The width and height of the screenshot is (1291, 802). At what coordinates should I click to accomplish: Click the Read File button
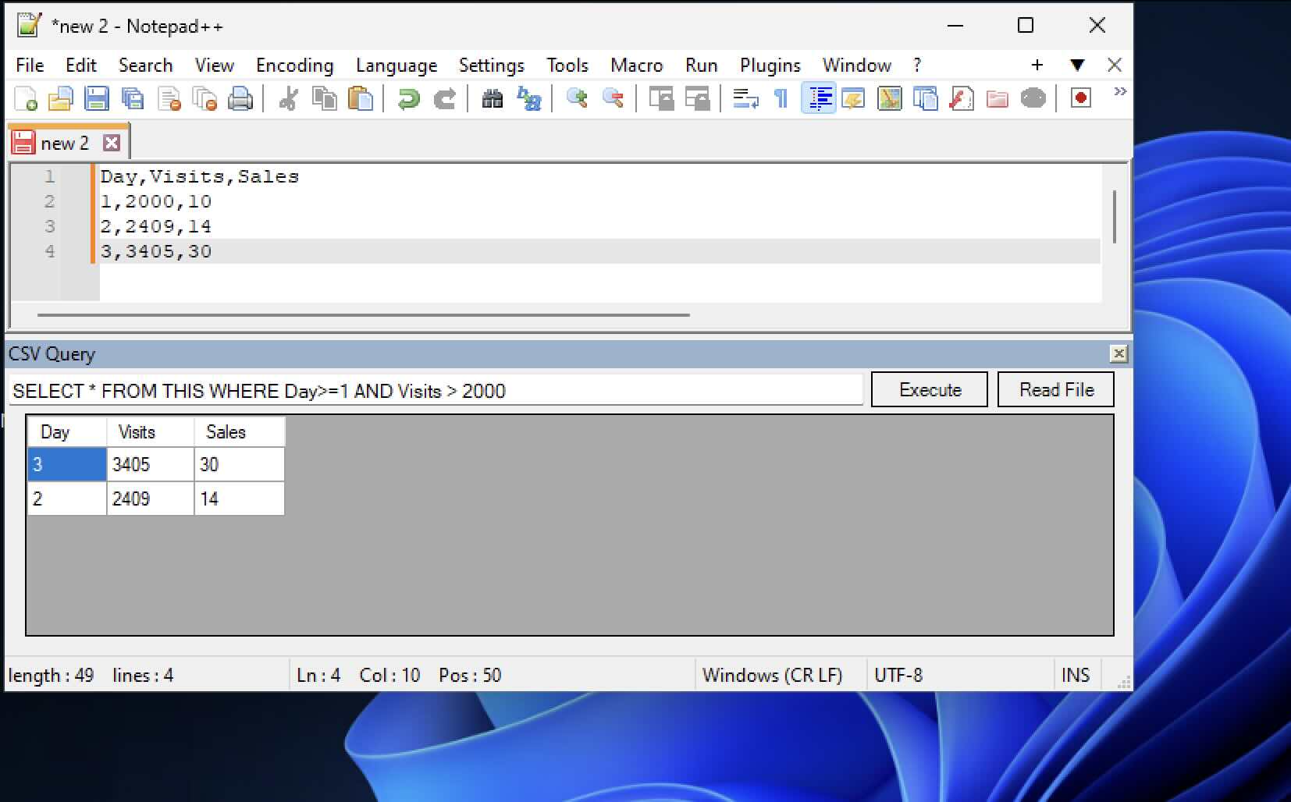pyautogui.click(x=1055, y=389)
